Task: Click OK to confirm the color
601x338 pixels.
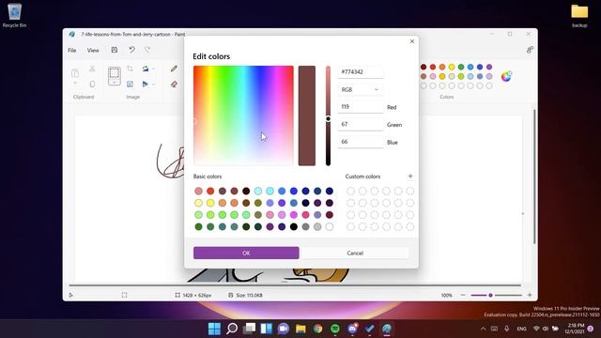Action: pyautogui.click(x=246, y=253)
